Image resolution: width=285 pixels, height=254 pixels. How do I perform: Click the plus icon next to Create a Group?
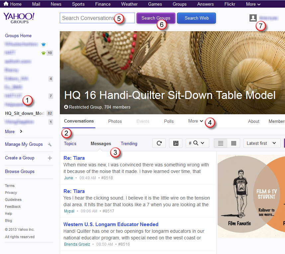click(50, 158)
